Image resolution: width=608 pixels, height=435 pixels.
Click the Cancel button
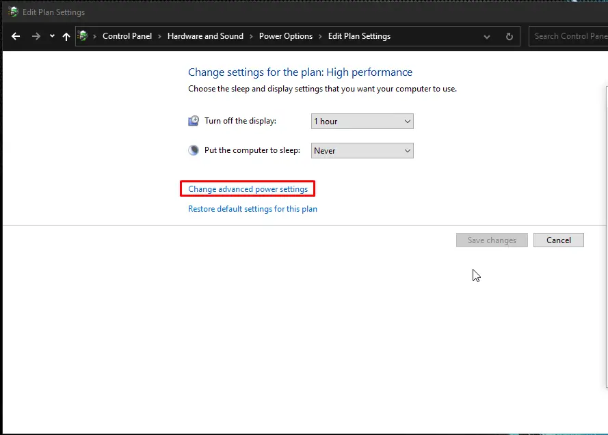click(558, 240)
